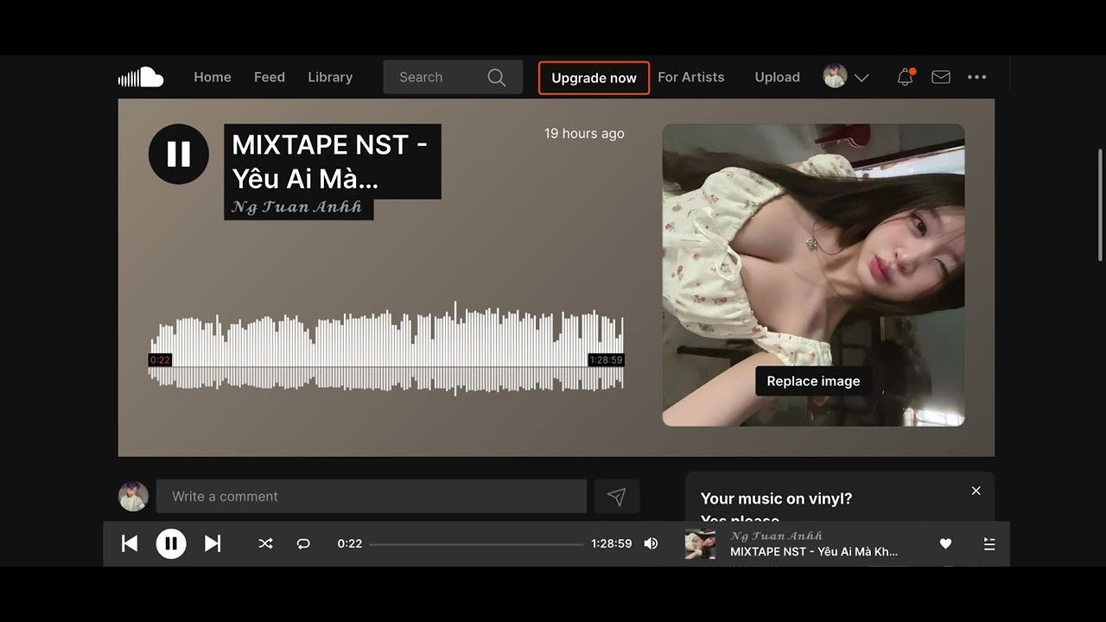Image resolution: width=1106 pixels, height=622 pixels.
Task: Send comment with paper plane icon
Action: pyautogui.click(x=616, y=497)
